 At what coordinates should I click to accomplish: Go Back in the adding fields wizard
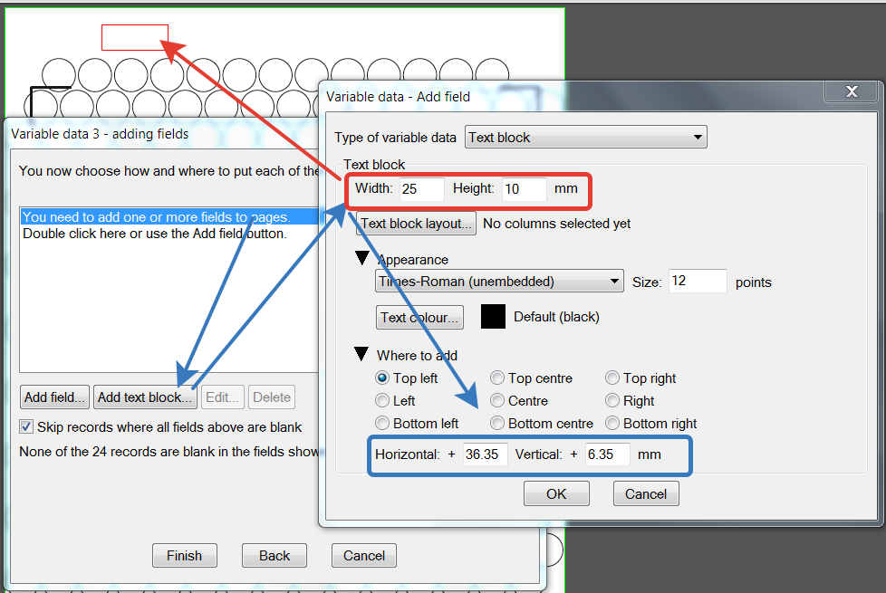pyautogui.click(x=274, y=556)
